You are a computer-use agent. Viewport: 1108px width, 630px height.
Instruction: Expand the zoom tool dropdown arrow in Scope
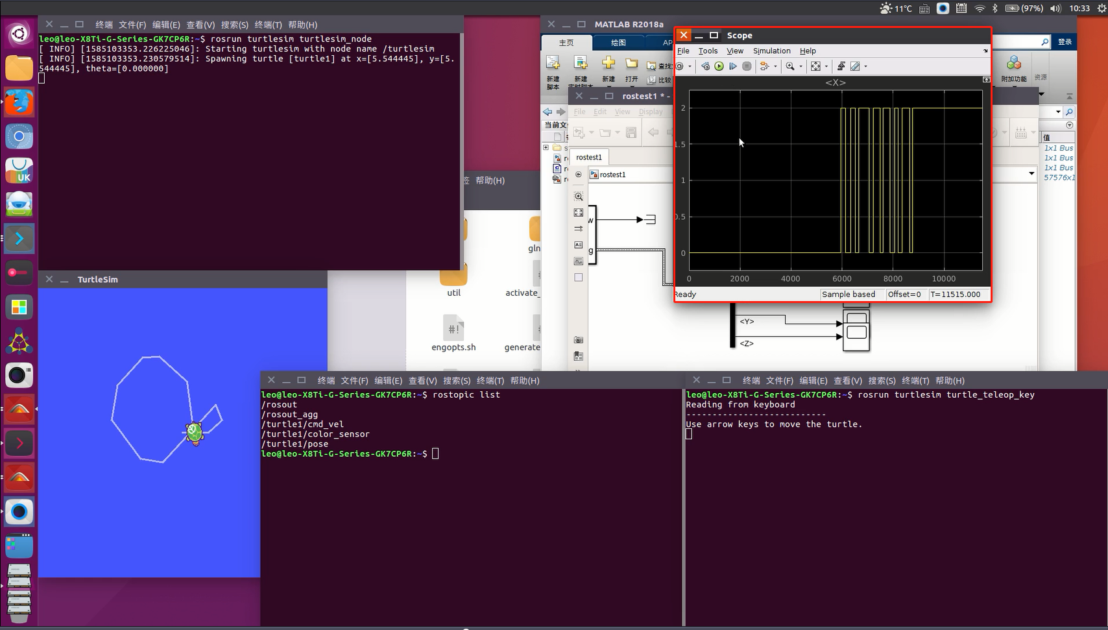point(801,66)
